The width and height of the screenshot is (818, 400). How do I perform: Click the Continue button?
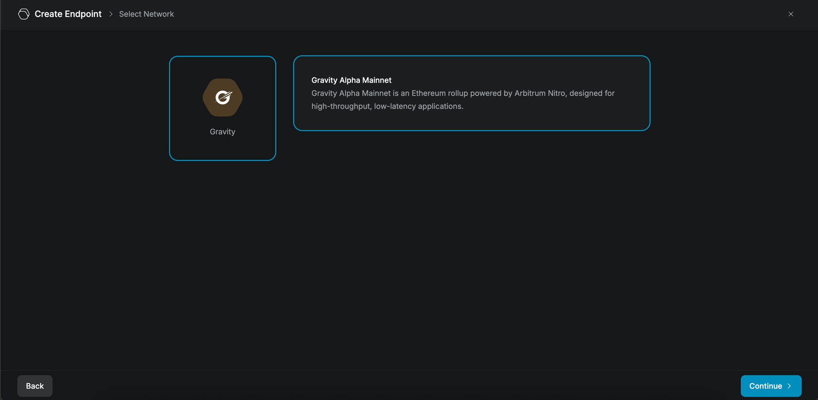point(771,386)
